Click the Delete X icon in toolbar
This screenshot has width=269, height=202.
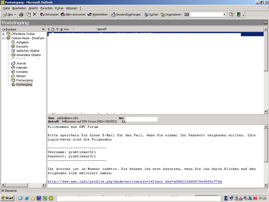(x=35, y=14)
